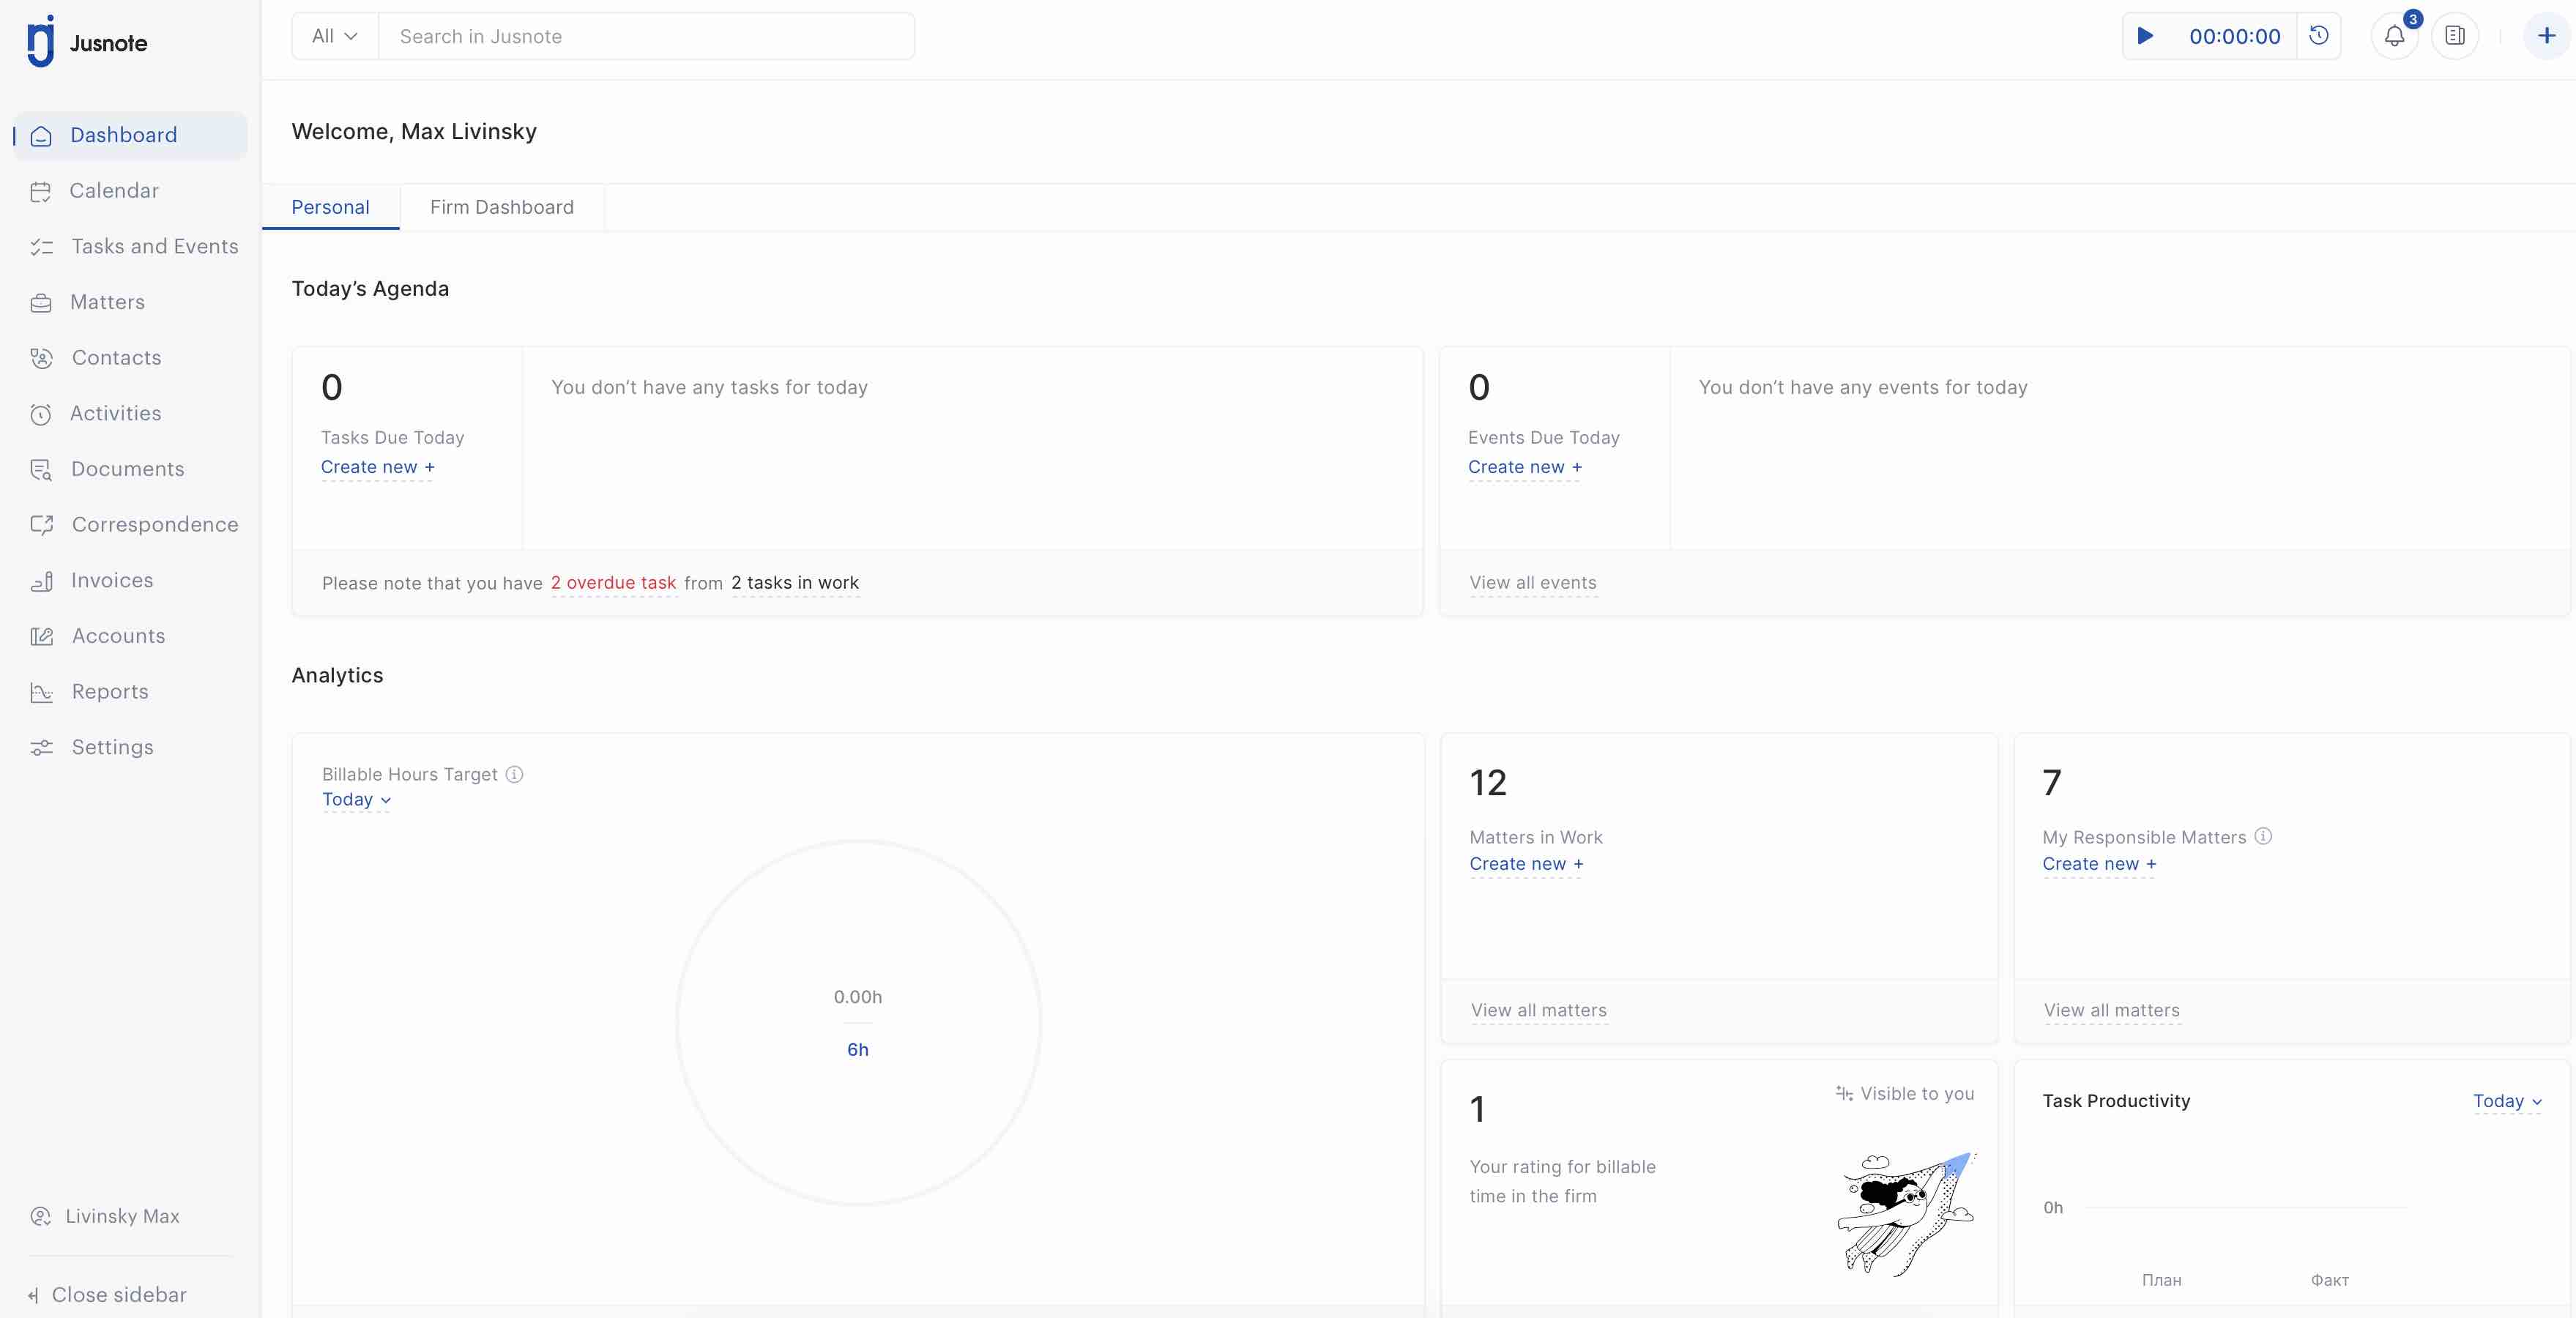The width and height of the screenshot is (2576, 1318).
Task: Open the notifications bell
Action: tap(2394, 36)
